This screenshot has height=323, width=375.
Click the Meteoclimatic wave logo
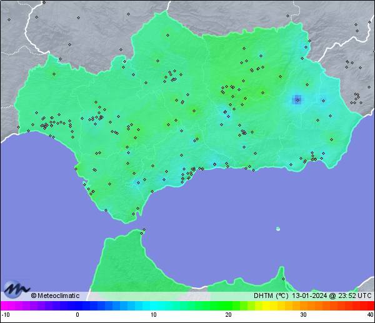[16, 289]
